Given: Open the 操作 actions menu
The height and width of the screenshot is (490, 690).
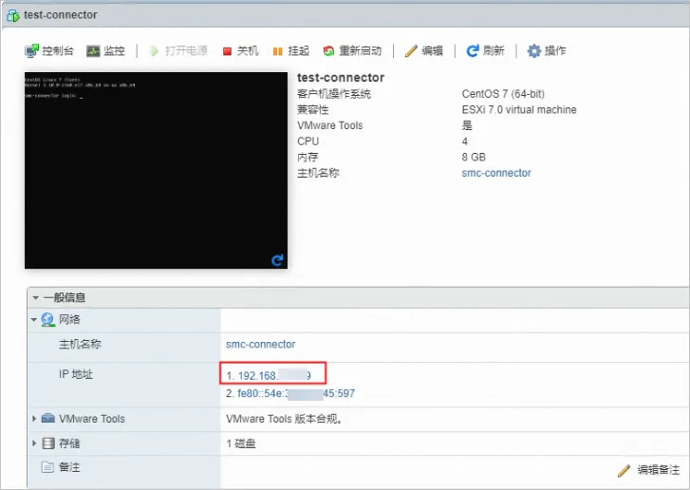Looking at the screenshot, I should coord(547,51).
